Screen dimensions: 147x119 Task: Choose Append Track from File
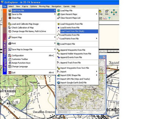[x=78, y=63]
